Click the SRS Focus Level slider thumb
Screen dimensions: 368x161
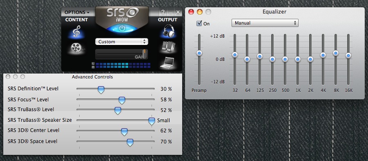(x=122, y=101)
